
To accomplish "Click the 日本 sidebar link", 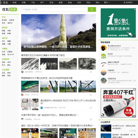I will click(3, 41).
